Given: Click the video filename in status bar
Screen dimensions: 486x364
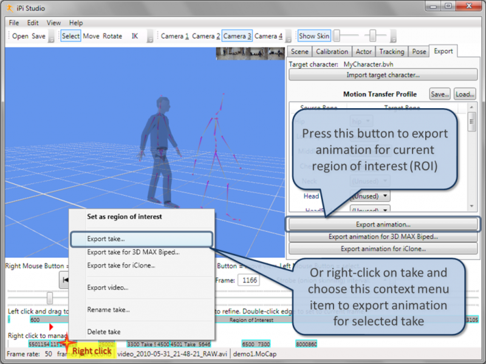Looking at the screenshot, I should click(172, 354).
